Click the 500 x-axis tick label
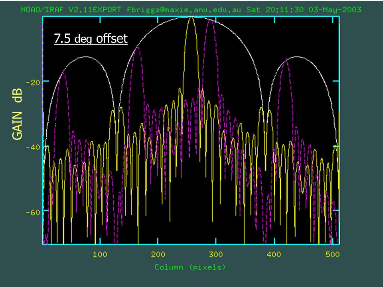Image resolution: width=383 pixels, height=287 pixels. pos(332,255)
